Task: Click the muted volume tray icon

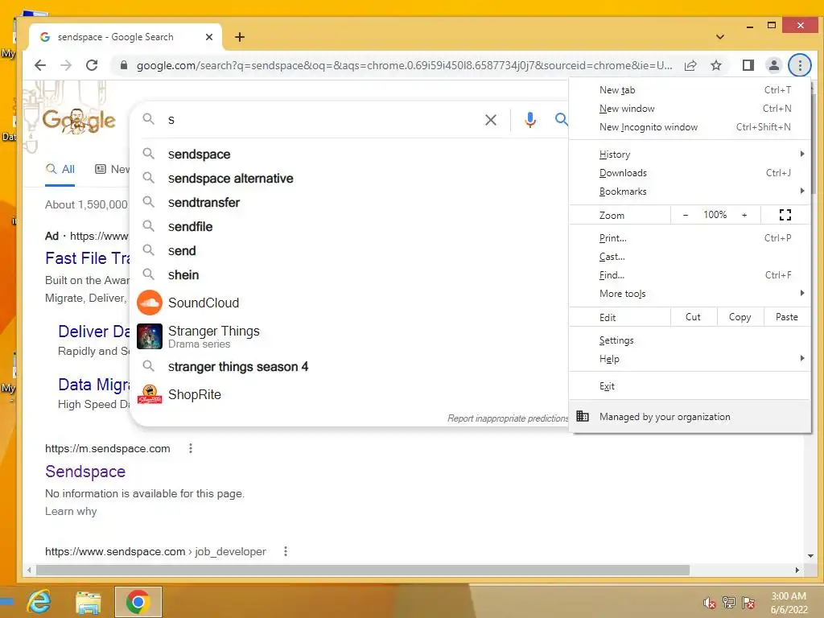Action: pos(710,603)
